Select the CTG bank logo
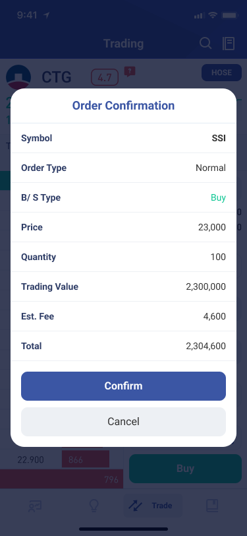247x536 pixels. point(18,77)
